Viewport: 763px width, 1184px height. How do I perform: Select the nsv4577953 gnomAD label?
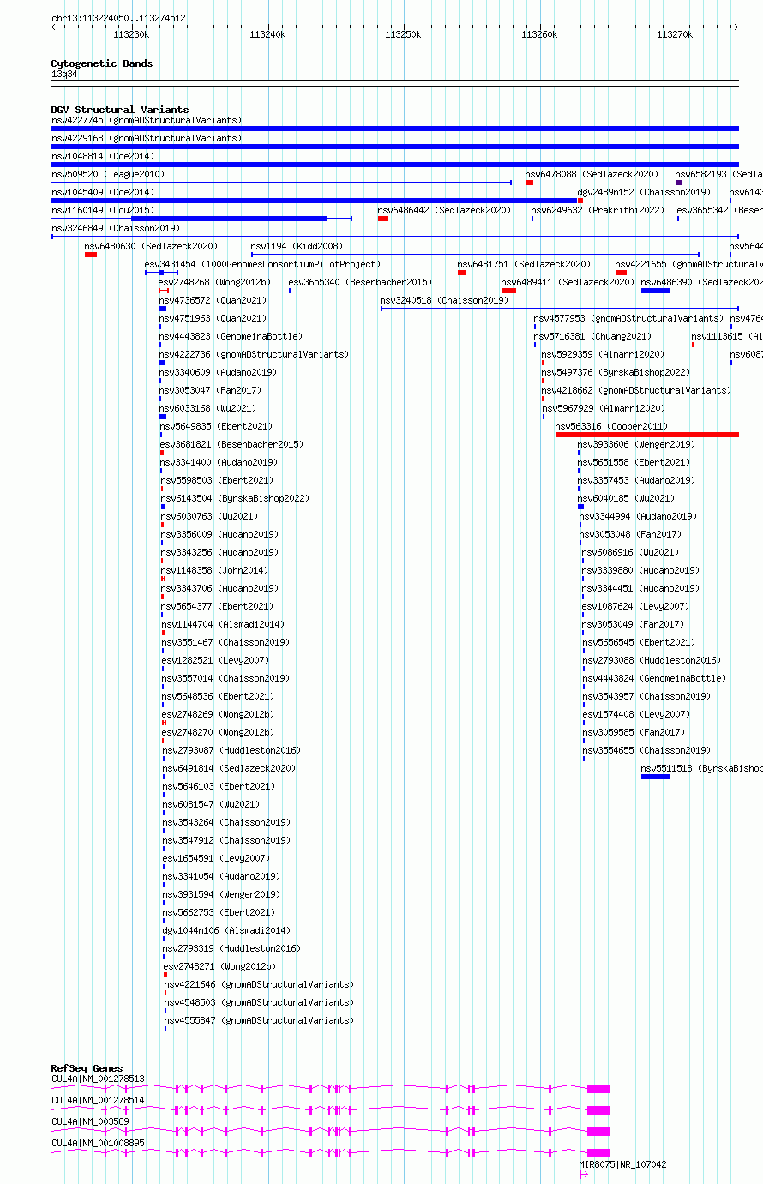(629, 318)
